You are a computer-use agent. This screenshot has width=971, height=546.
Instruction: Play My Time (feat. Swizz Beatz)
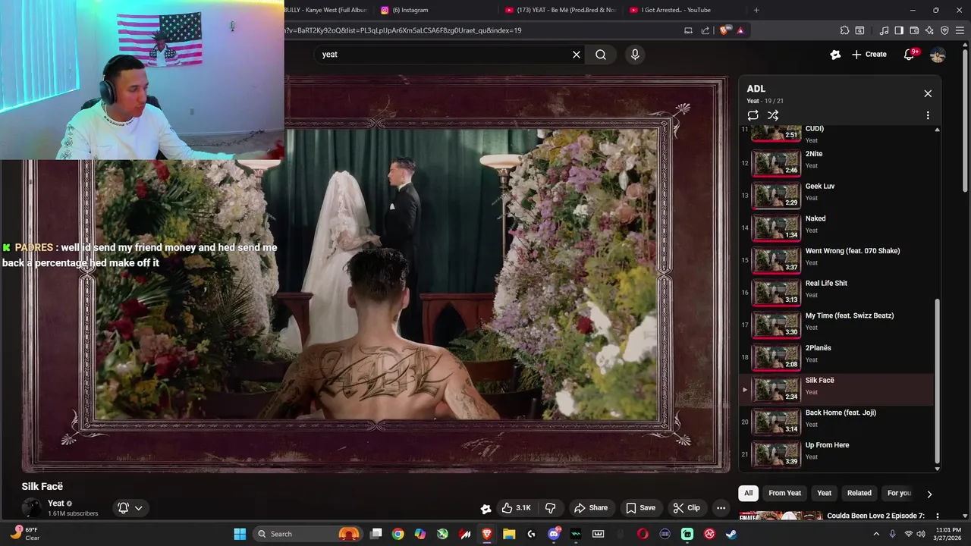click(x=837, y=325)
